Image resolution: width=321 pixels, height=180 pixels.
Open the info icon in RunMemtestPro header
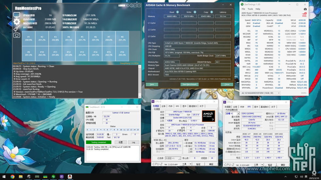point(131,6)
